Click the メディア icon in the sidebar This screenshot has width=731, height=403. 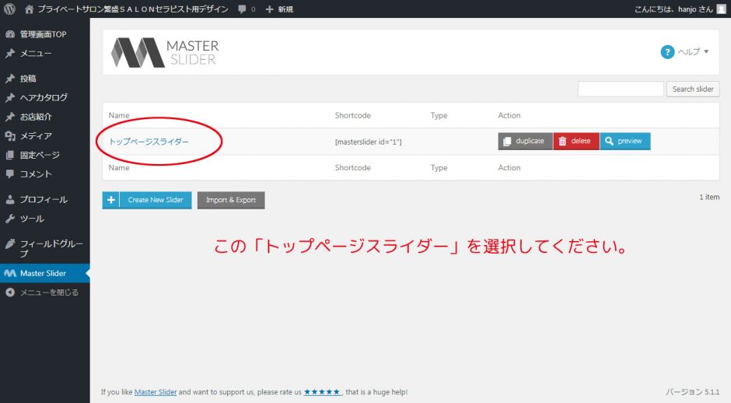(10, 136)
